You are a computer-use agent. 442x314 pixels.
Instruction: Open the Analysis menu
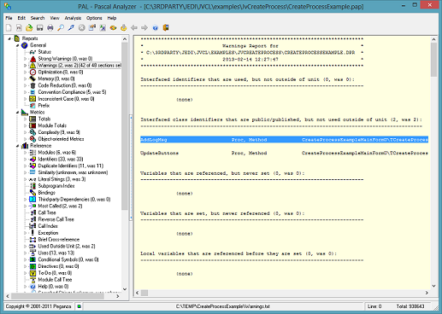pos(73,18)
